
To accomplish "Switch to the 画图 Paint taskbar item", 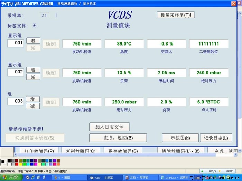I will [x=69, y=178].
